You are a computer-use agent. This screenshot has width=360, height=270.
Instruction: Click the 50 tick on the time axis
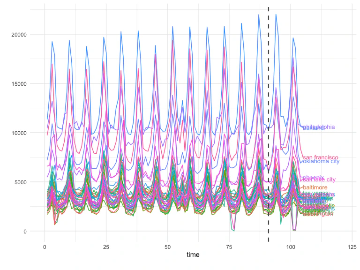(x=168, y=247)
